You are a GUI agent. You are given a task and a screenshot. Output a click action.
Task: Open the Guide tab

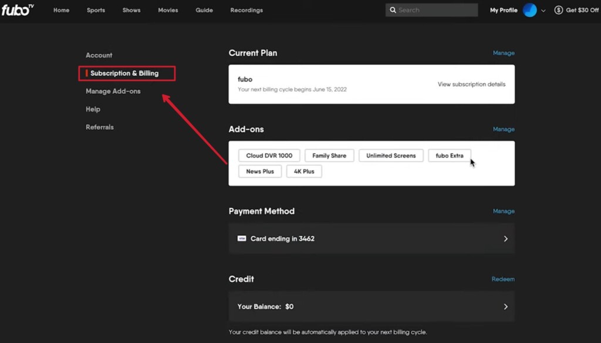pyautogui.click(x=204, y=10)
